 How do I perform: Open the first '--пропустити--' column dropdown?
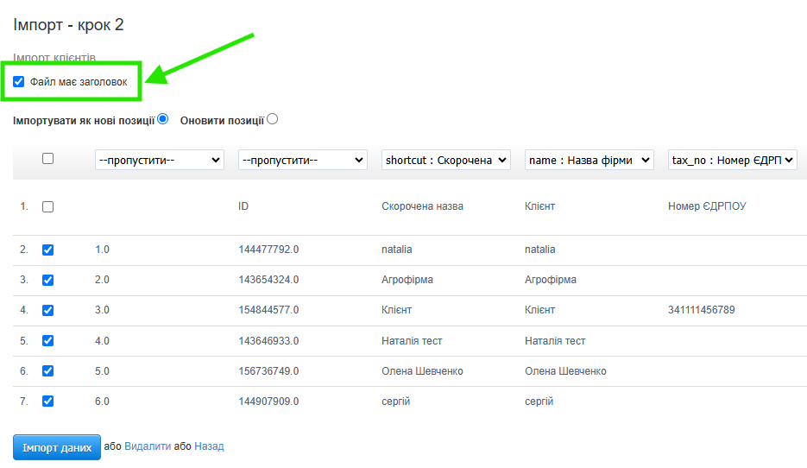[159, 160]
